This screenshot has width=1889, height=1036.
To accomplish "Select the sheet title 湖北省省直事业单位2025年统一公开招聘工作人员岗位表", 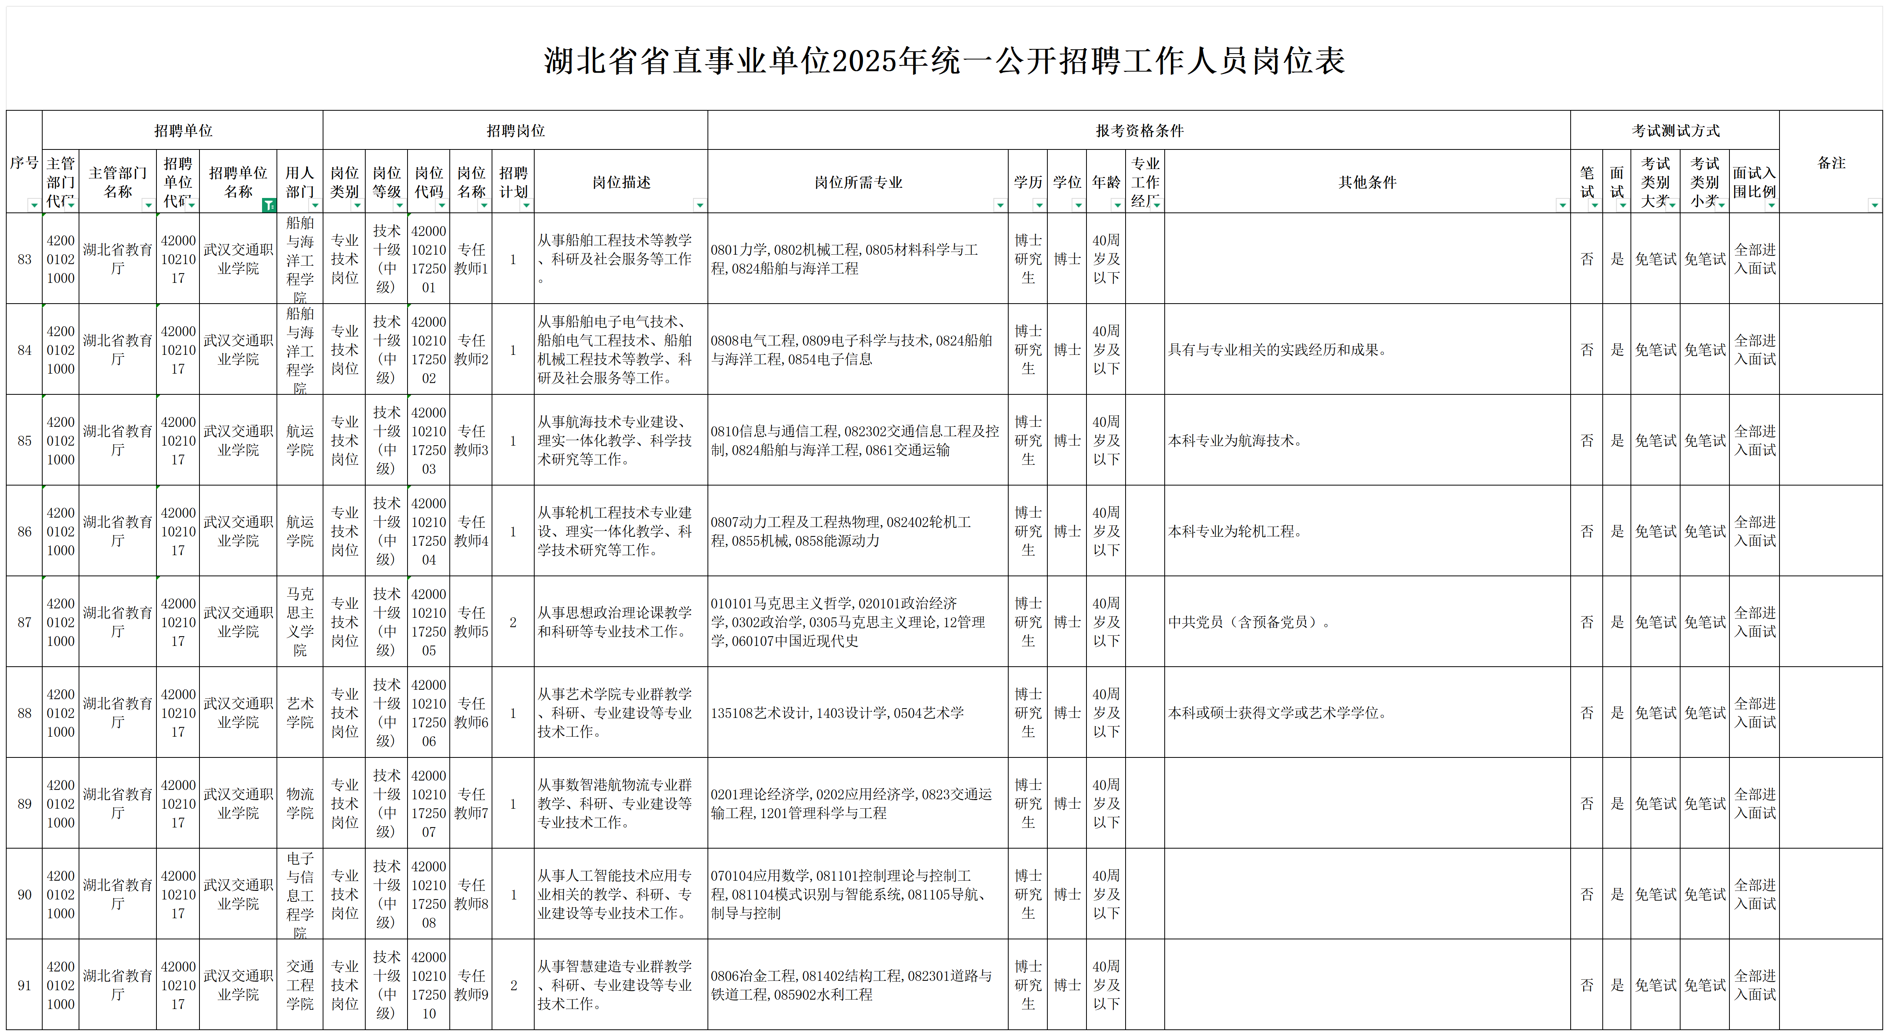I will click(x=944, y=61).
